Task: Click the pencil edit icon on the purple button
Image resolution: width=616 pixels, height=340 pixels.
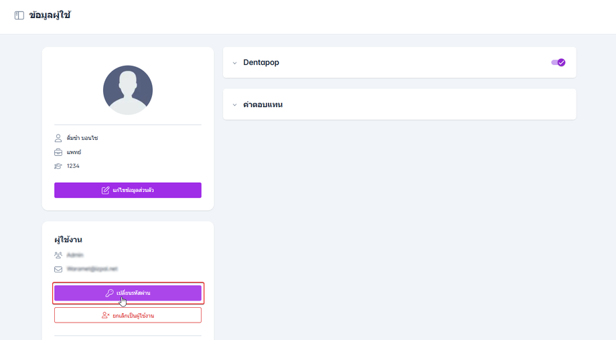Action: [106, 190]
